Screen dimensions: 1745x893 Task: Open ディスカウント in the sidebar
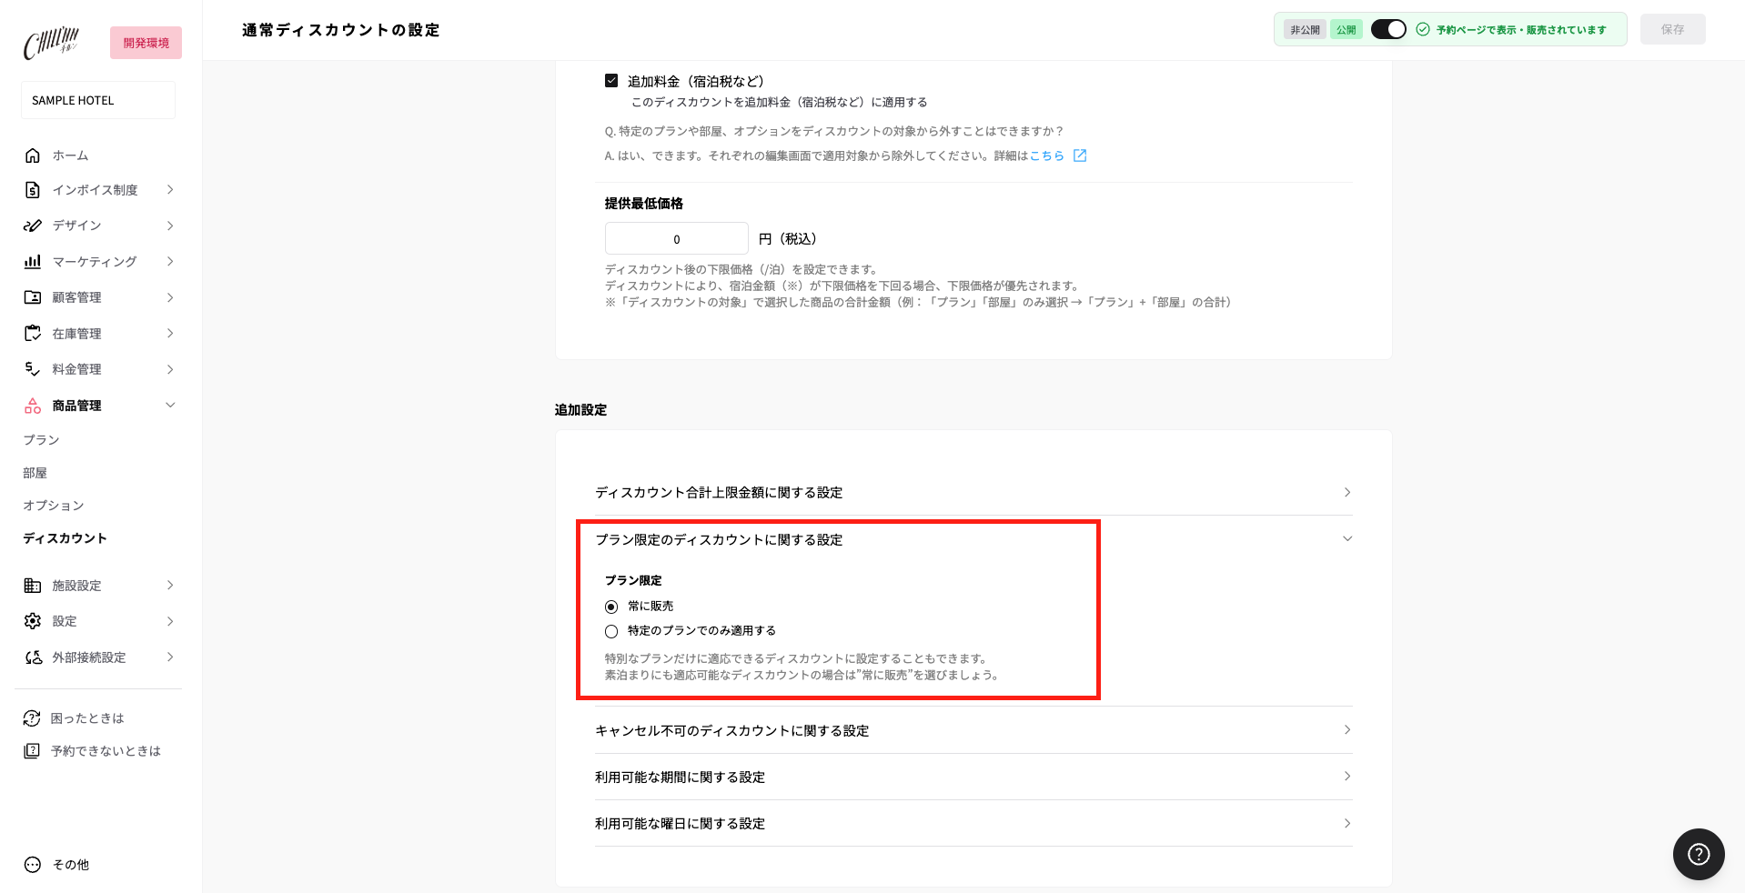[x=65, y=538]
